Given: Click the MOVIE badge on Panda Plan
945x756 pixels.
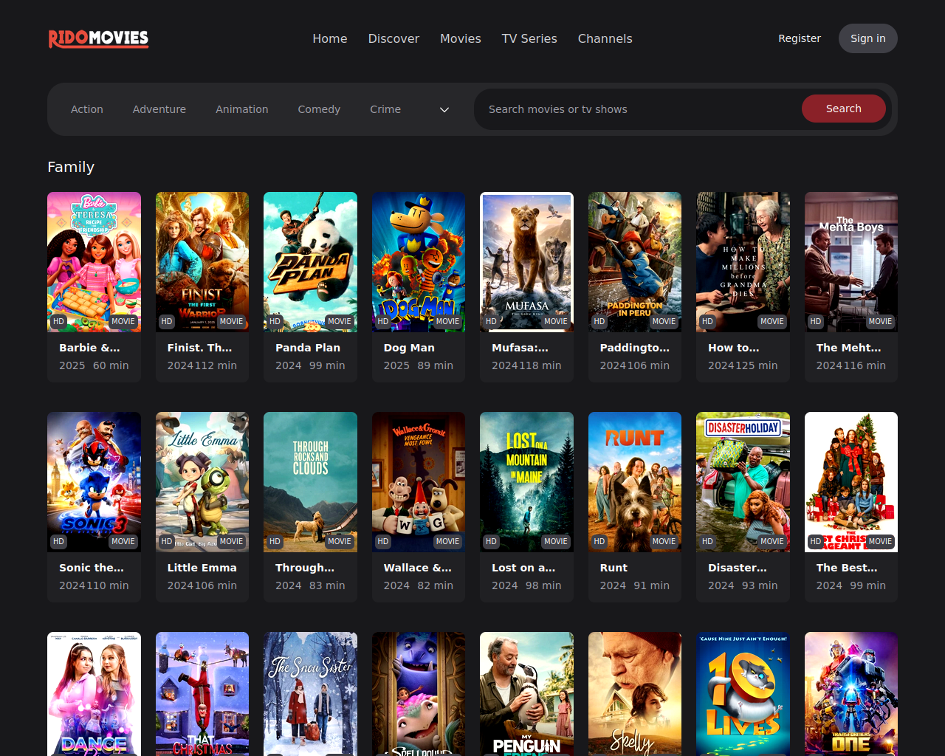Looking at the screenshot, I should pyautogui.click(x=340, y=321).
